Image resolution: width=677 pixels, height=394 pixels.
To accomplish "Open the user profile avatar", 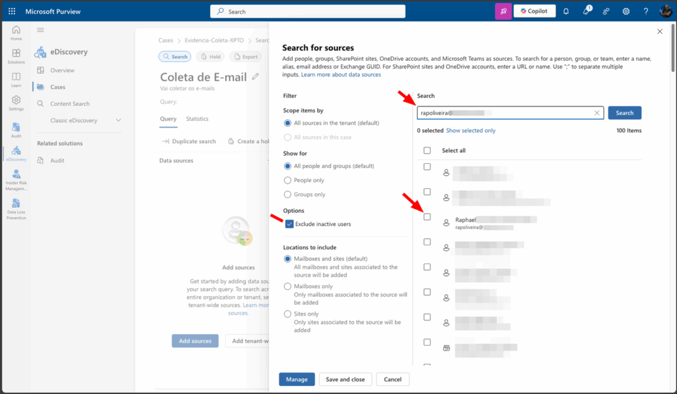I will click(x=665, y=11).
